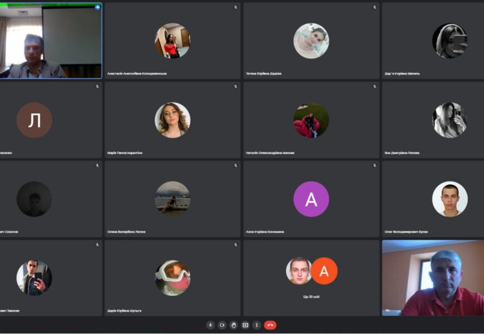Screen dimensions: 484x334
Task: Click the orange 'A' avatar in overflow tile
Action: click(324, 271)
